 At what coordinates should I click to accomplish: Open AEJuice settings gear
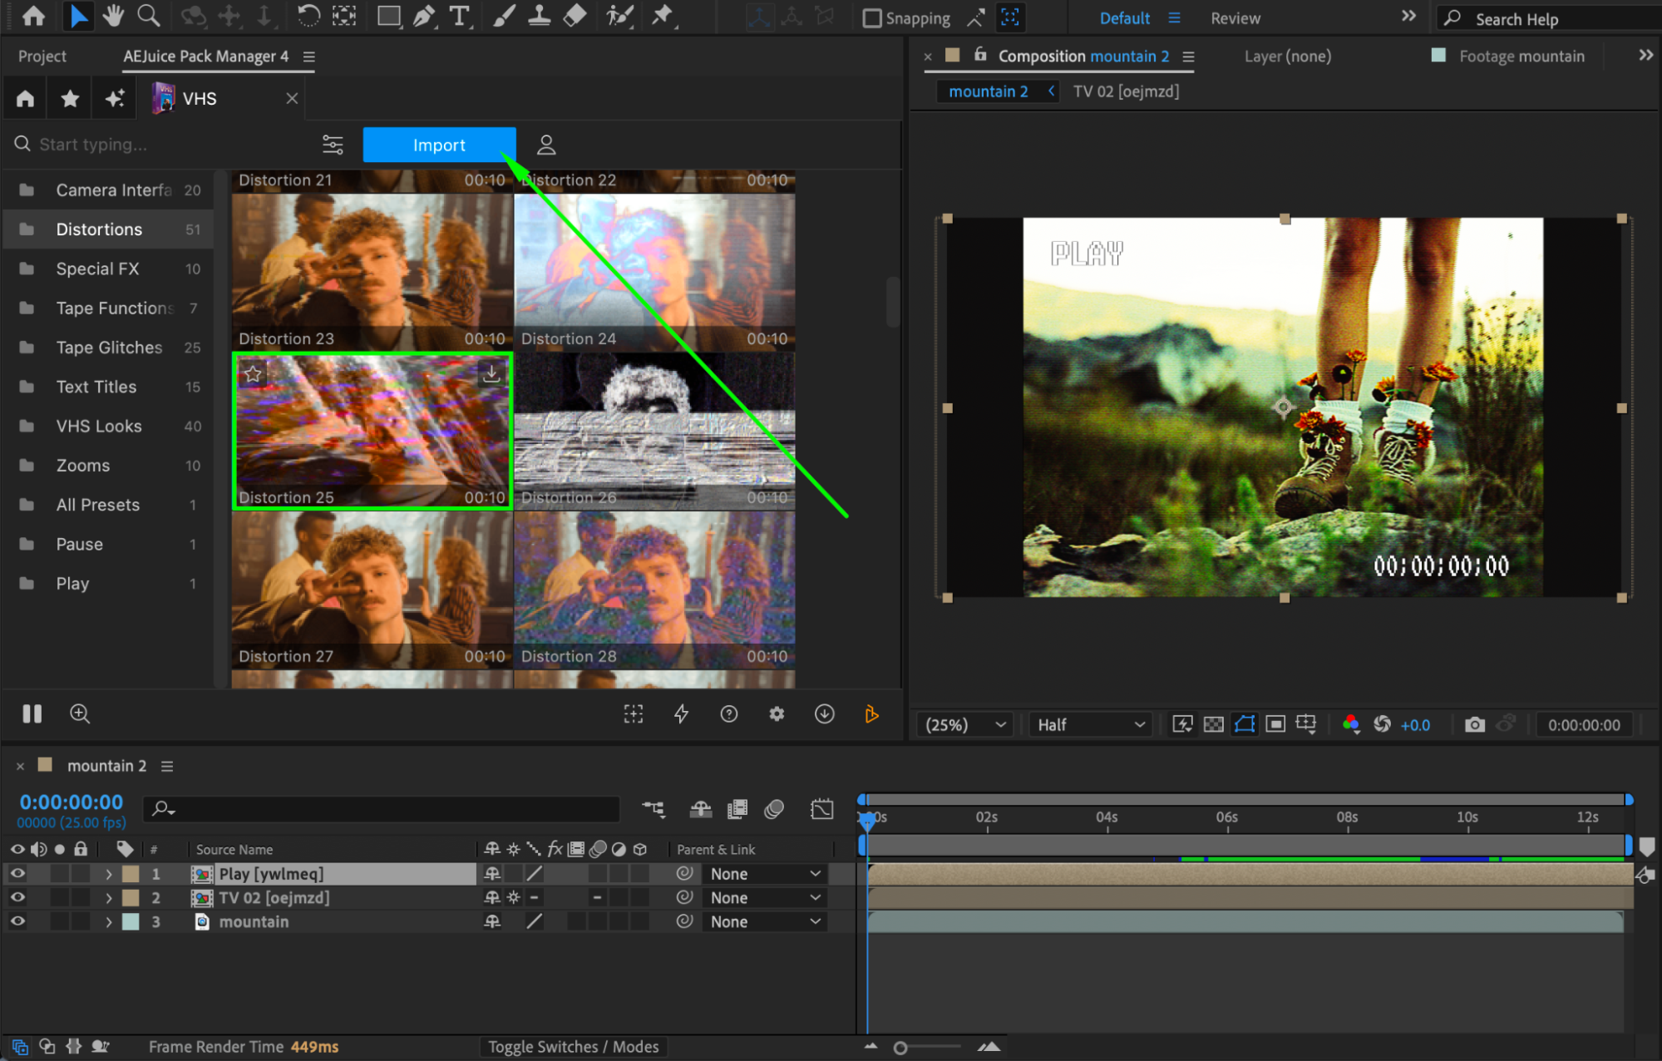(777, 713)
